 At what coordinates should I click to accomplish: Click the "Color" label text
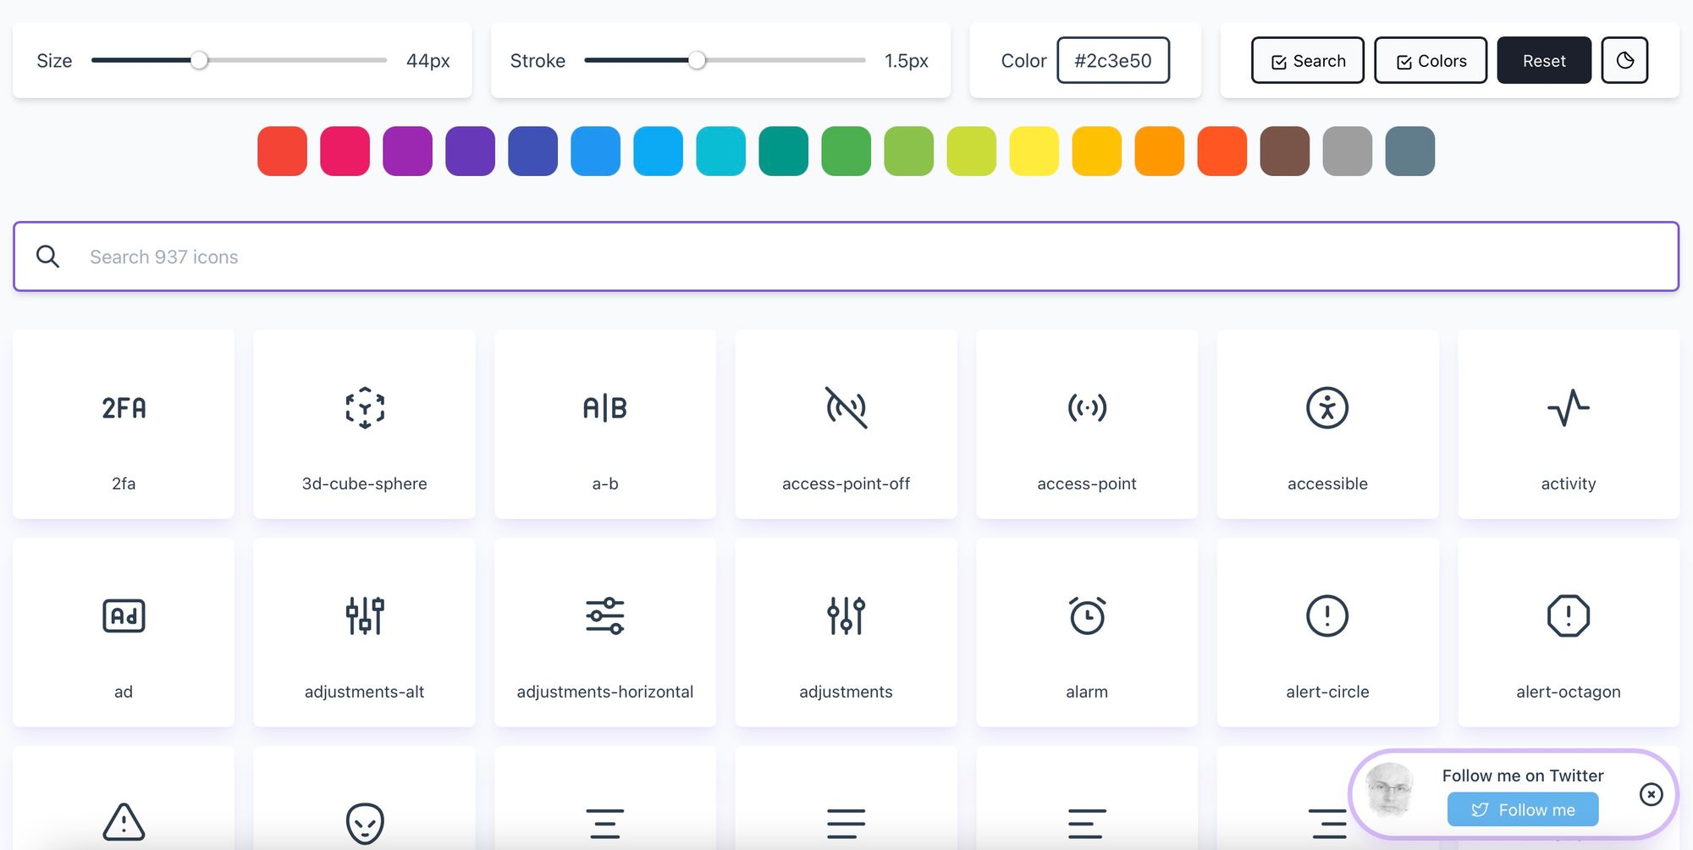point(1023,61)
